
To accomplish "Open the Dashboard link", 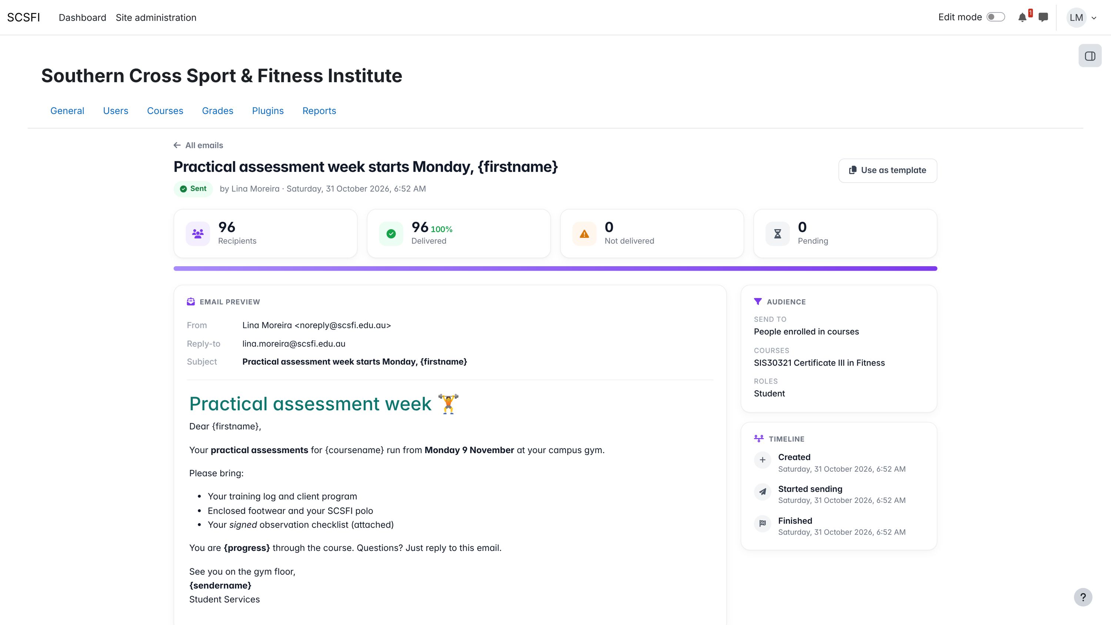I will (x=82, y=18).
